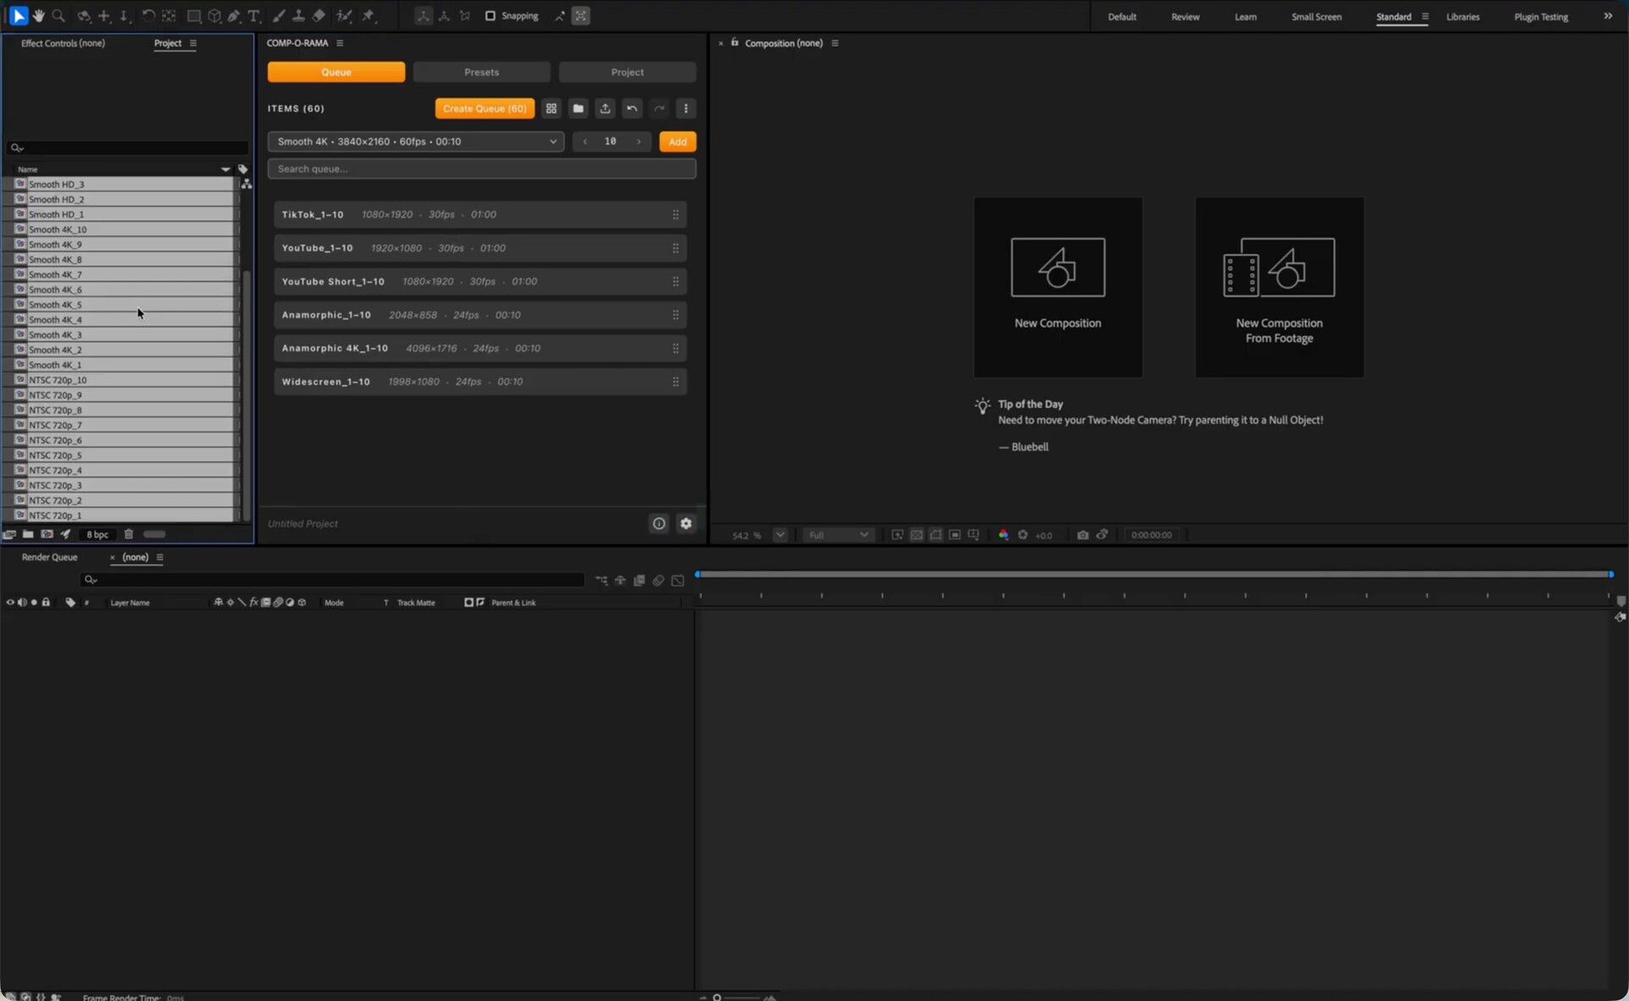Select the Rotation tool
This screenshot has width=1629, height=1001.
[148, 16]
